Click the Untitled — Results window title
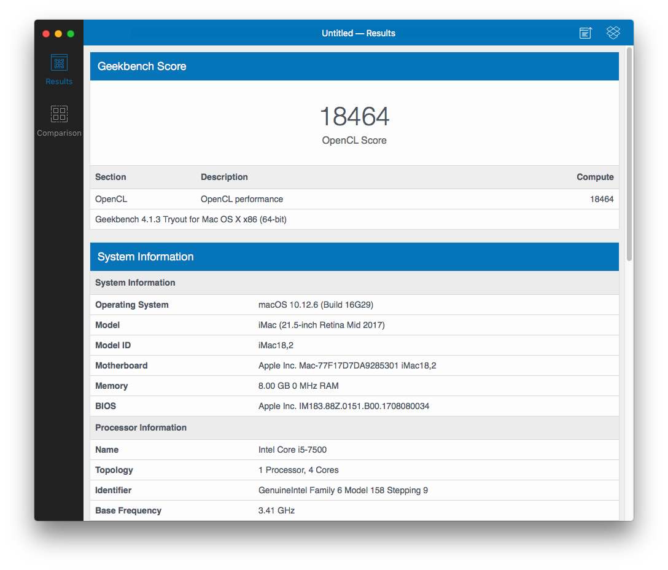Viewport: 668px width, 570px height. (359, 33)
